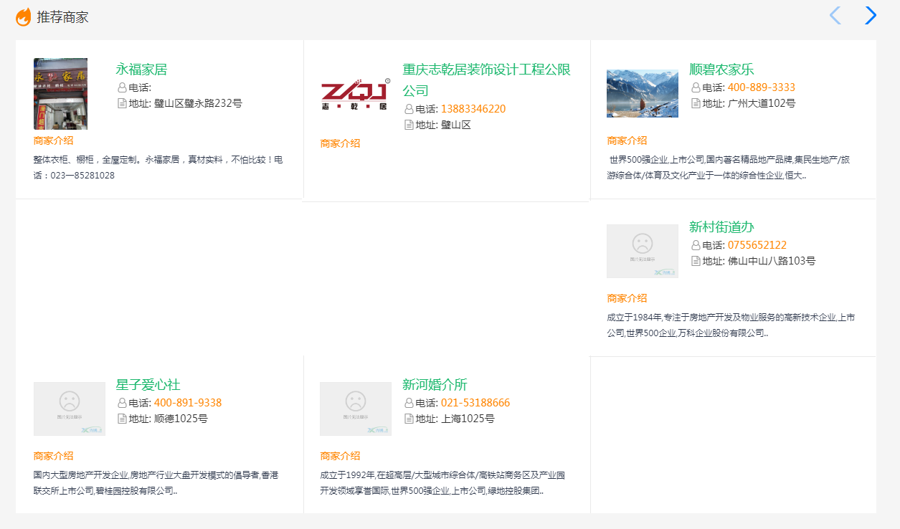The height and width of the screenshot is (529, 900).
Task: Open the 星子爱心社 merchant title
Action: 148,385
